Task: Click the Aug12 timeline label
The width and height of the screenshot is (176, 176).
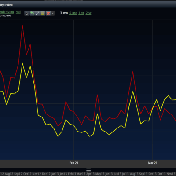Action: pyautogui.click(x=9, y=174)
